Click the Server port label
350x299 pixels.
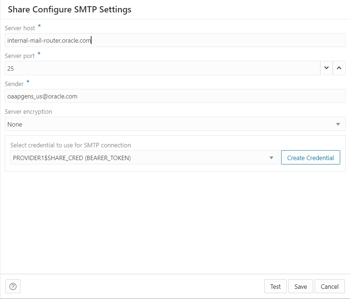pos(20,56)
